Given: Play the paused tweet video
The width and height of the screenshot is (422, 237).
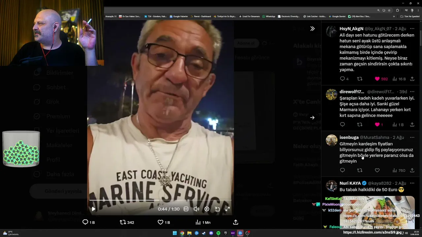Looking at the screenshot, I should click(93, 209).
